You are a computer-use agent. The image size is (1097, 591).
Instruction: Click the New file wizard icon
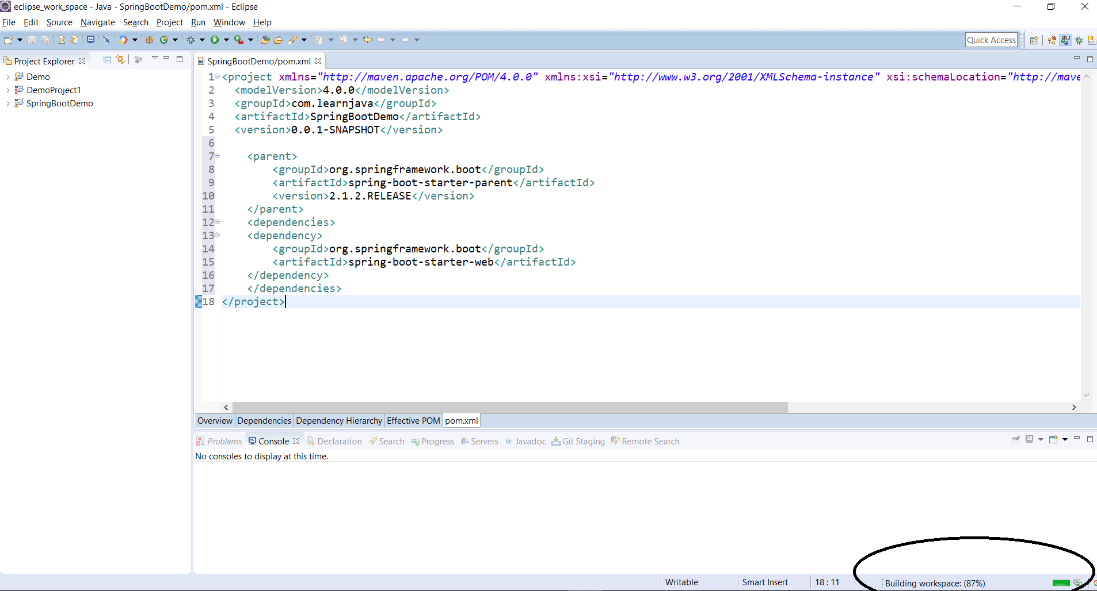[x=8, y=40]
